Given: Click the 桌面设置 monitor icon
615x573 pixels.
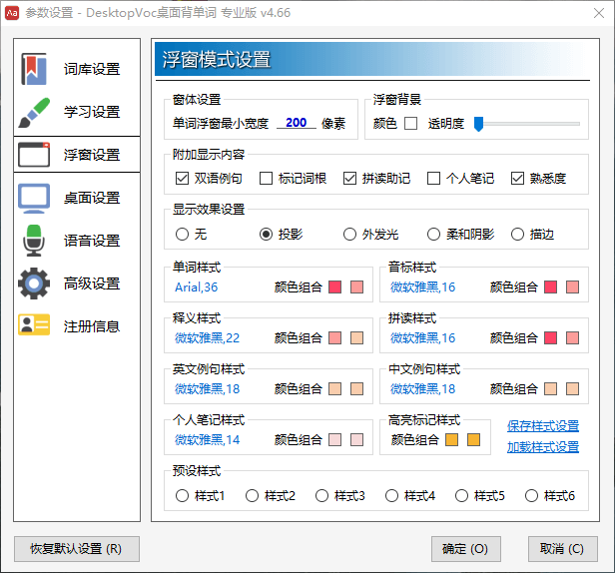Looking at the screenshot, I should pos(34,198).
